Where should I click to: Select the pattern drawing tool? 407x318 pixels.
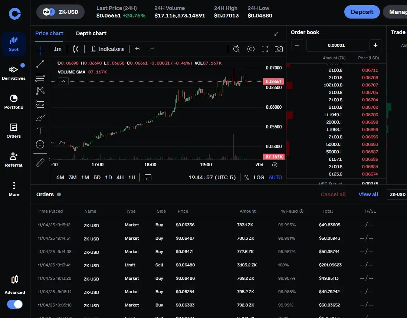point(40,91)
